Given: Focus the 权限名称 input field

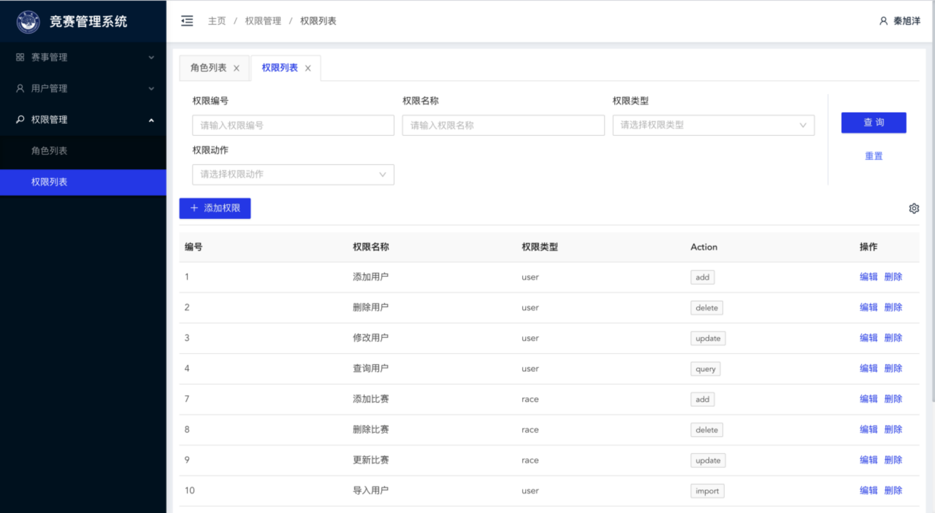Looking at the screenshot, I should (x=503, y=125).
